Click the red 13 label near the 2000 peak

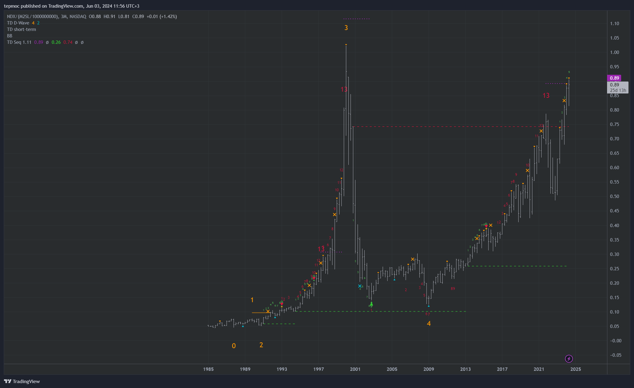(344, 89)
